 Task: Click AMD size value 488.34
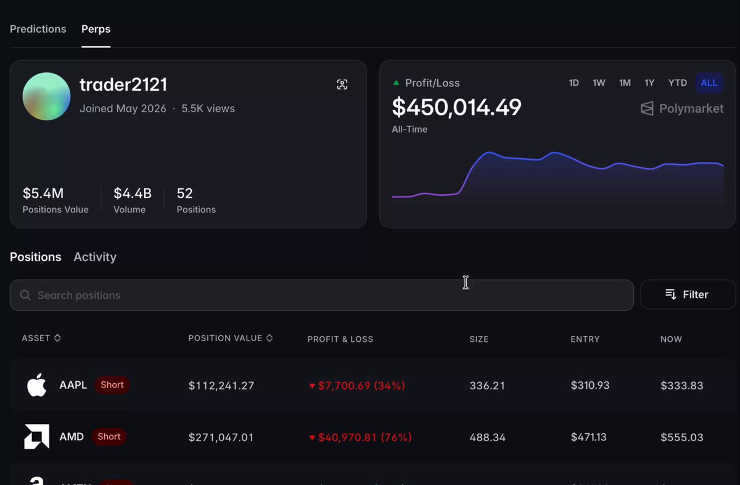488,437
